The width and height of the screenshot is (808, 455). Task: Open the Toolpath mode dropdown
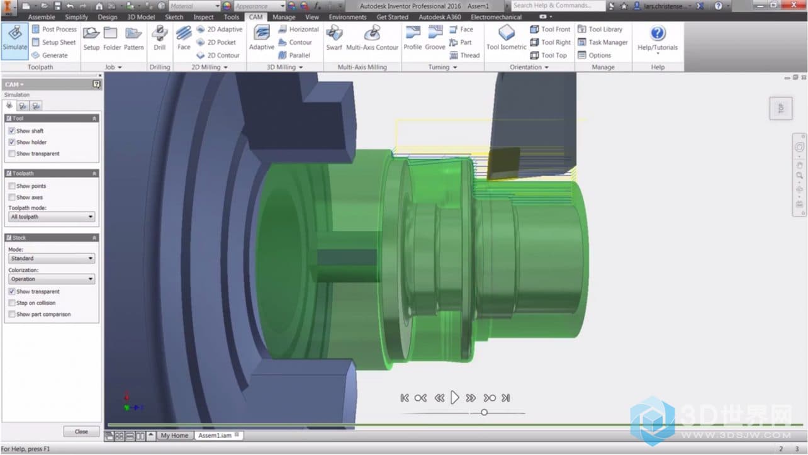click(52, 216)
